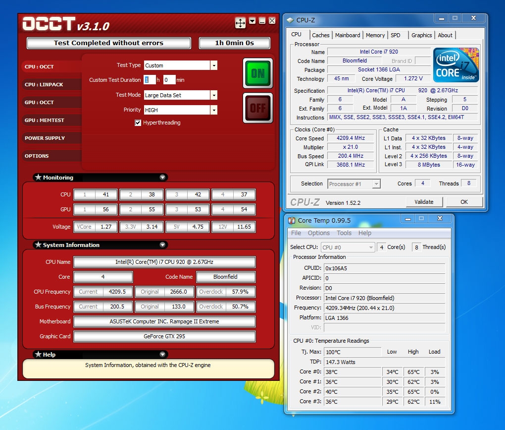Click the VCore 1.27 voltage reading
The image size is (505, 430).
click(96, 227)
